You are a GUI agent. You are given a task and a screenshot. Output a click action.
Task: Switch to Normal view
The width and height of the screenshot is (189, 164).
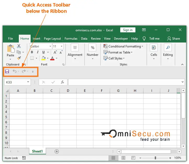(x=113, y=158)
